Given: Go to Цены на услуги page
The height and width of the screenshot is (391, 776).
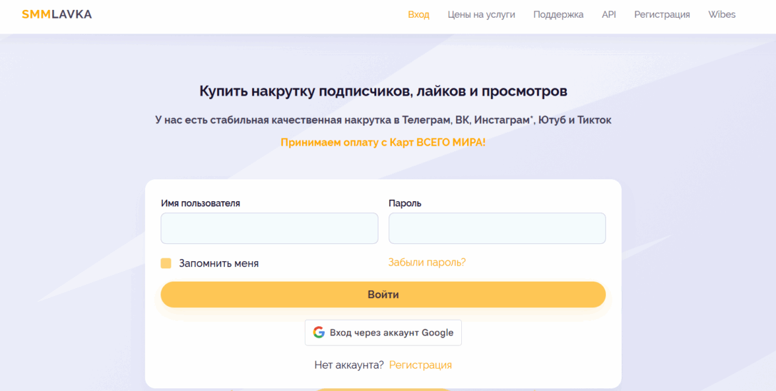Looking at the screenshot, I should [x=481, y=15].
